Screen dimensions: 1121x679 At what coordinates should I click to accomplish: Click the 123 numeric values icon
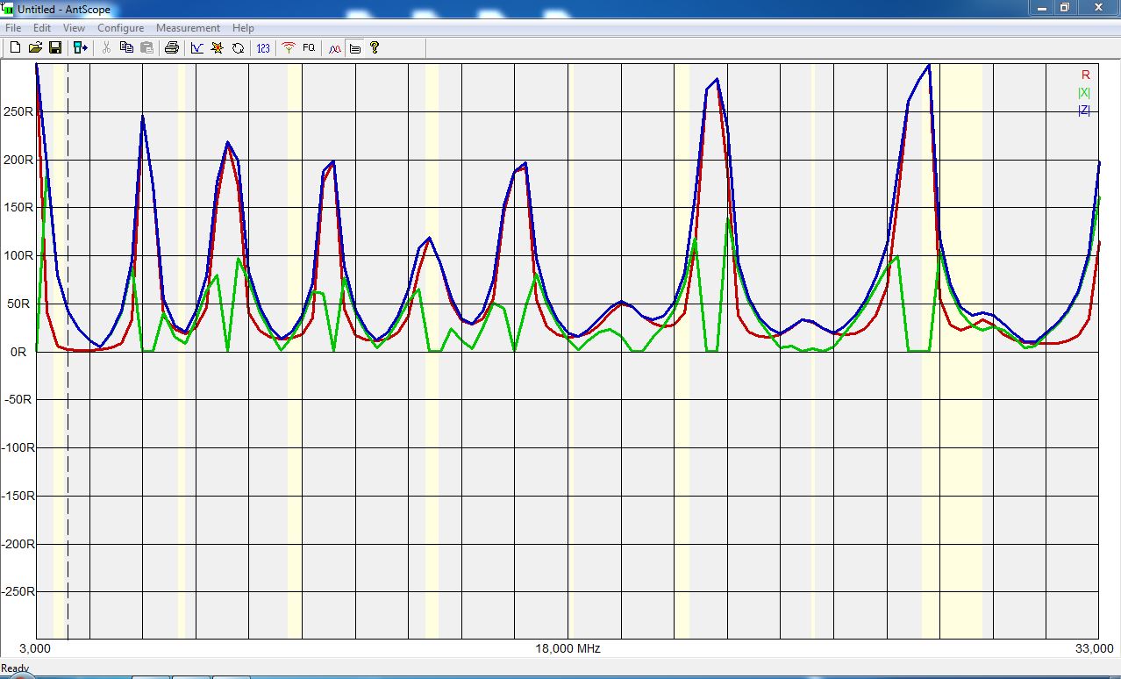point(263,47)
